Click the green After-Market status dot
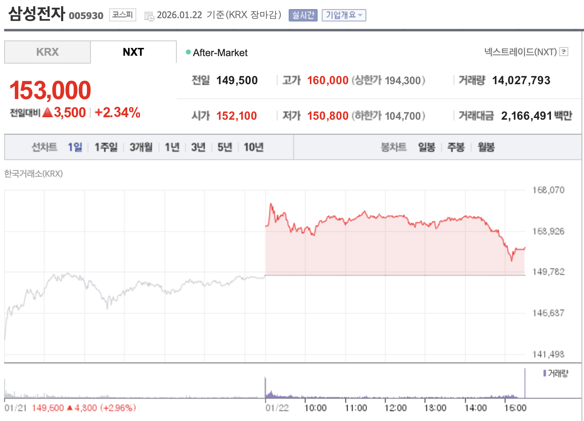This screenshot has height=421, width=584. [x=188, y=52]
